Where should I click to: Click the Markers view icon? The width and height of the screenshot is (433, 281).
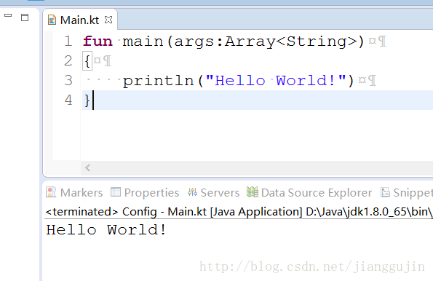[x=51, y=192]
